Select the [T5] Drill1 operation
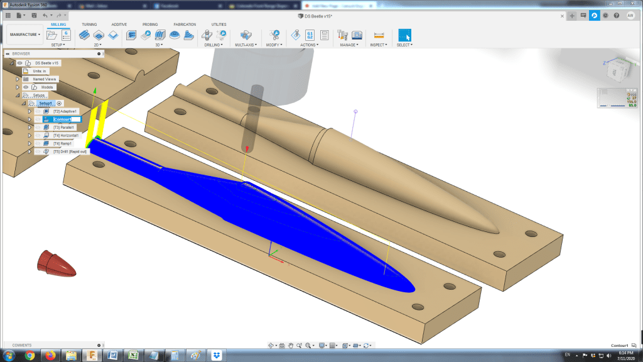 point(70,151)
